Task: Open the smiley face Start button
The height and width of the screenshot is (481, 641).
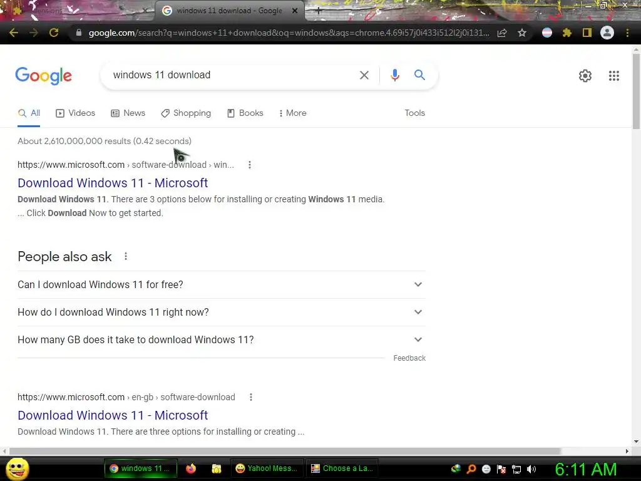Action: pos(17,468)
